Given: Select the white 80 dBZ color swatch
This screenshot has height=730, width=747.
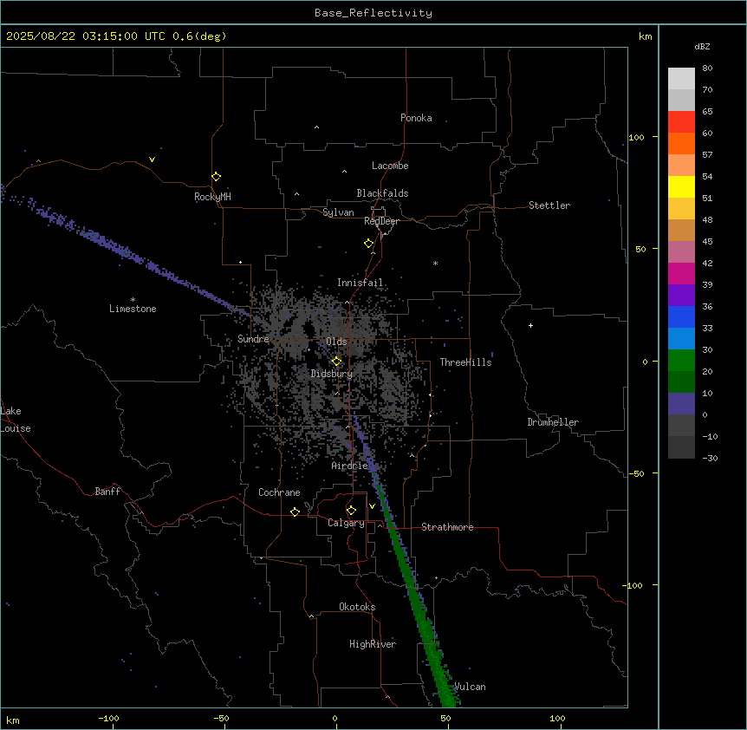Looking at the screenshot, I should tap(681, 79).
